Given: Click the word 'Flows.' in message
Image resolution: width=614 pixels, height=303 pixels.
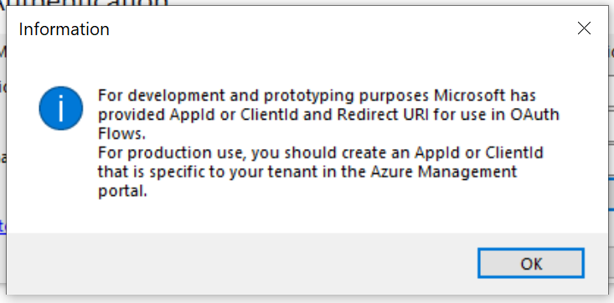Looking at the screenshot, I should [x=121, y=133].
